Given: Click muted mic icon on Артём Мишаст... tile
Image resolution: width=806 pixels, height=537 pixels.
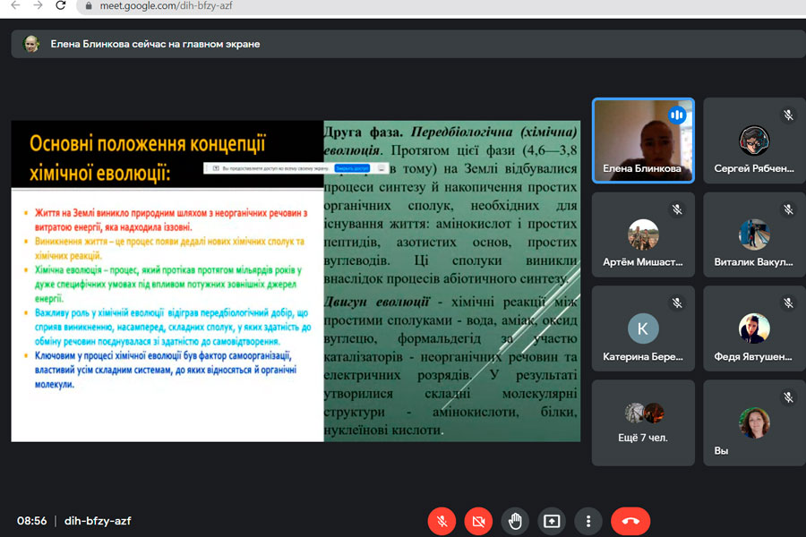Looking at the screenshot, I should tap(678, 209).
